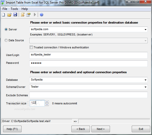Close the window with X button
152x135 pixels.
(145, 2)
